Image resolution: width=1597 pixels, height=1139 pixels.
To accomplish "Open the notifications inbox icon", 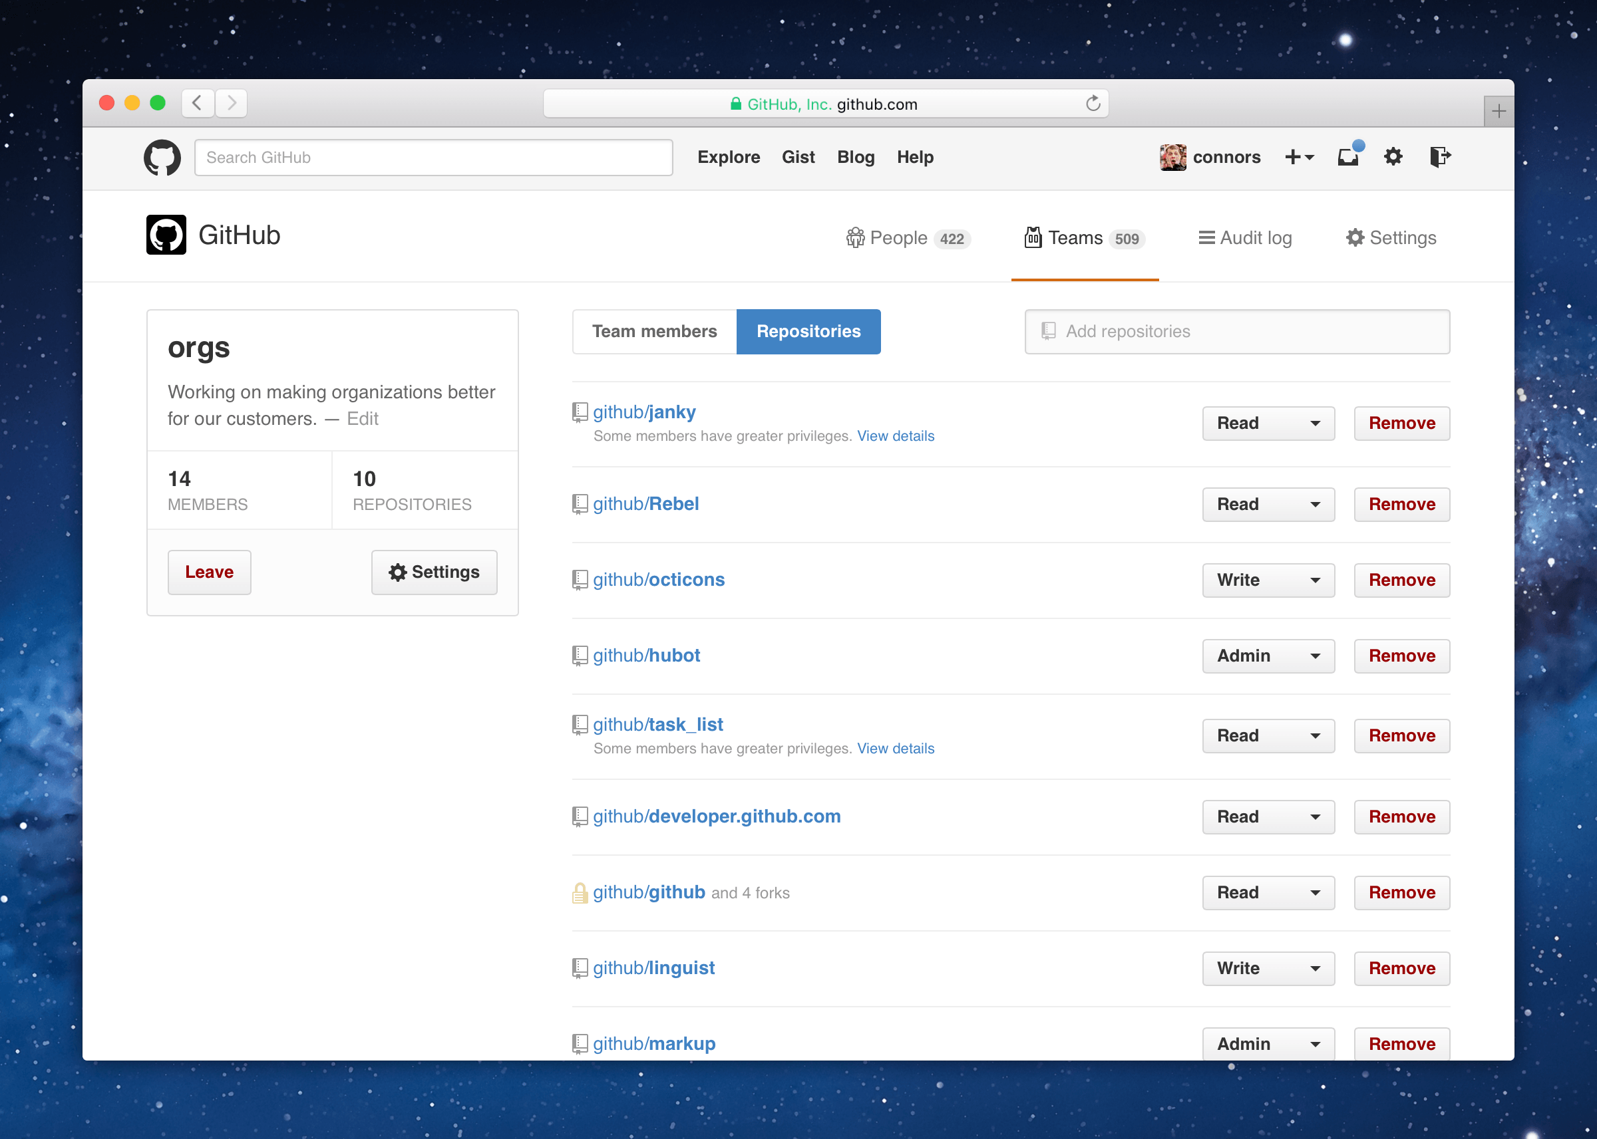I will (1347, 157).
